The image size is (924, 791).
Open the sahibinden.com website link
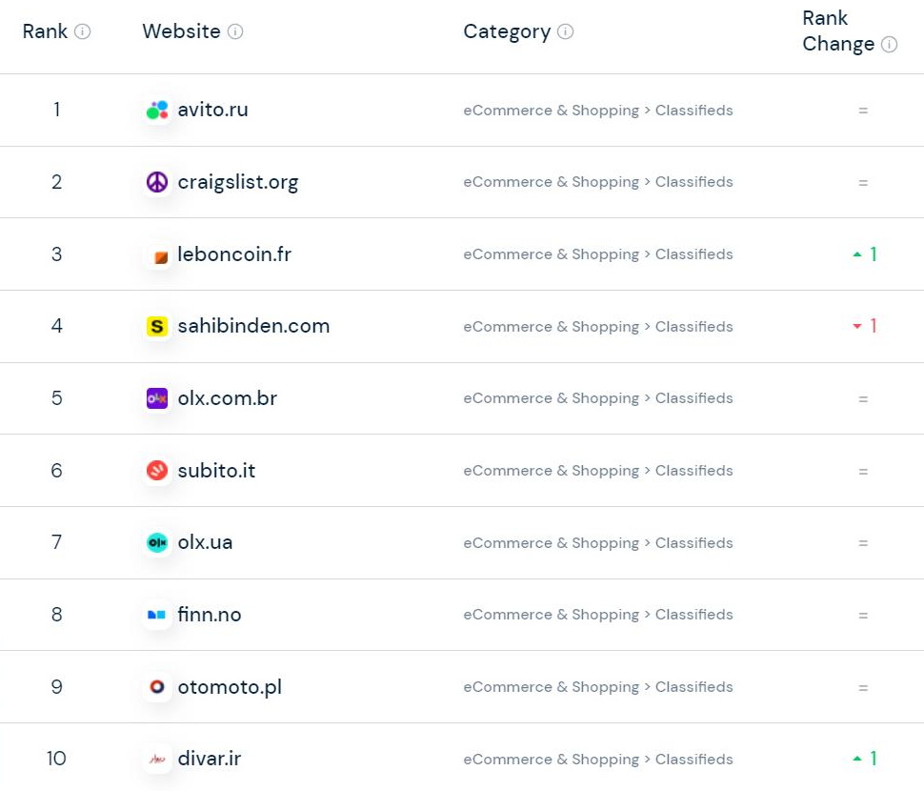253,326
